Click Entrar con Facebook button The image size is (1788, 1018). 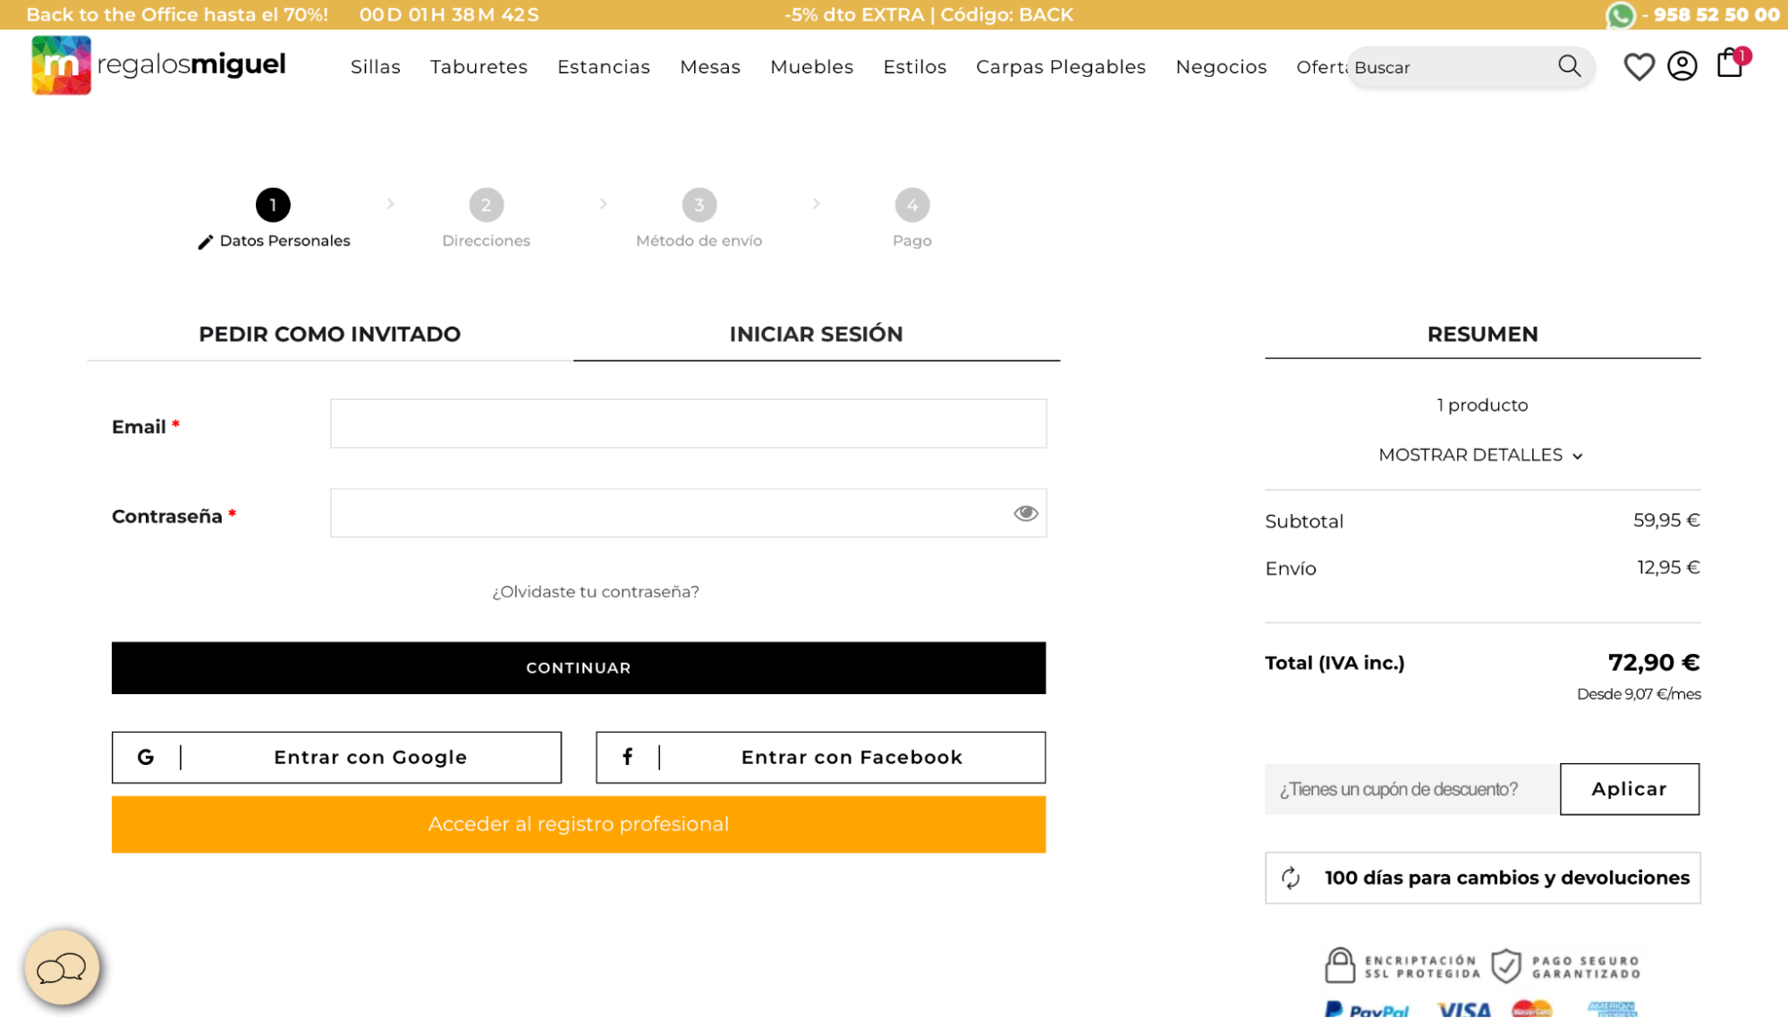click(820, 757)
